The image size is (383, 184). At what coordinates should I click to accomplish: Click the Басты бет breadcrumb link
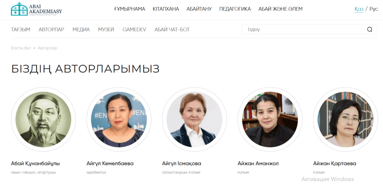pyautogui.click(x=21, y=48)
